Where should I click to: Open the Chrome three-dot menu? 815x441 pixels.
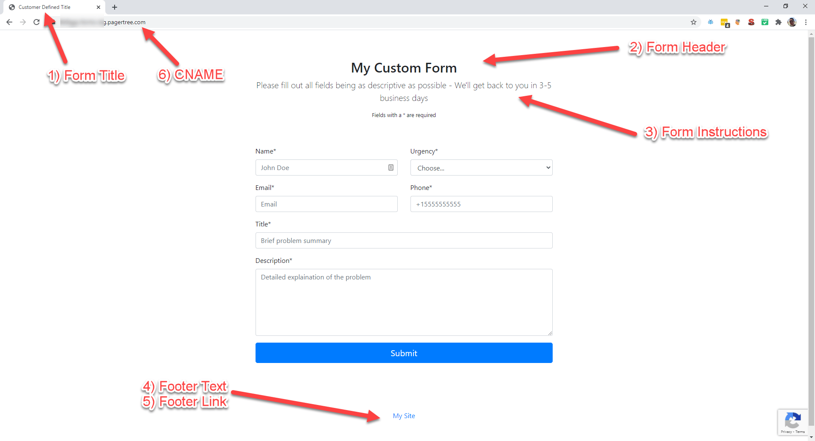pyautogui.click(x=806, y=22)
